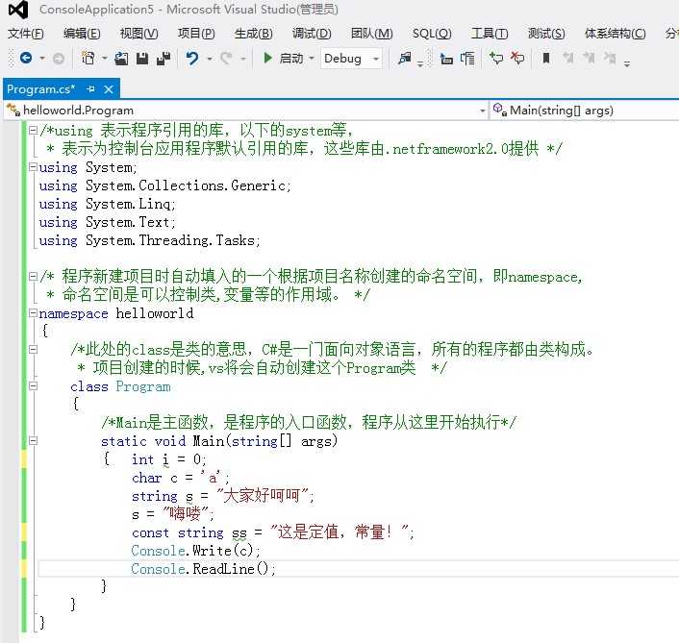Open the Main(string[] args) member dropdown
Screen dimensions: 679x643
(x=585, y=111)
